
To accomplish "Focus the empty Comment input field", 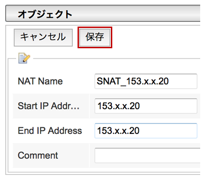I will pos(148,156).
